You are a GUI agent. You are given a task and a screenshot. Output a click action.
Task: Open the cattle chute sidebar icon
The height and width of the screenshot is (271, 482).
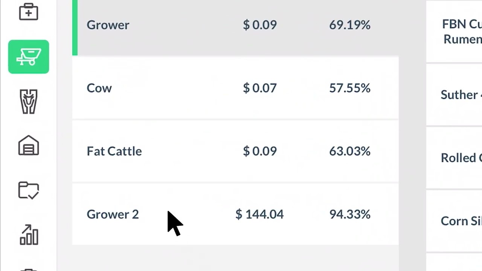29,101
